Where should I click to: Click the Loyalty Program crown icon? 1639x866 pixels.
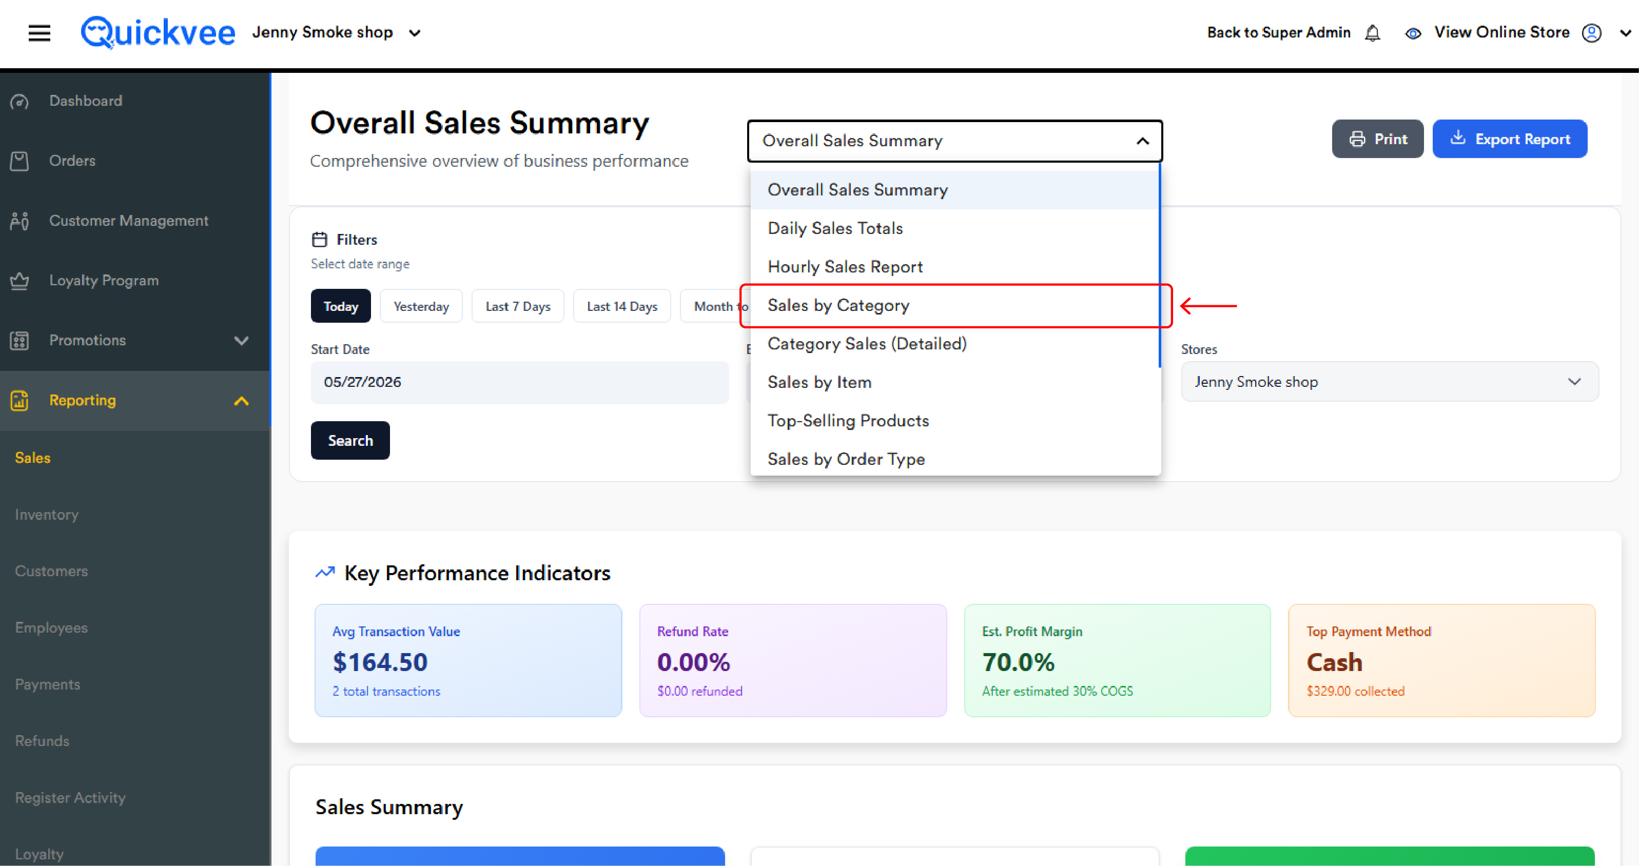[19, 281]
